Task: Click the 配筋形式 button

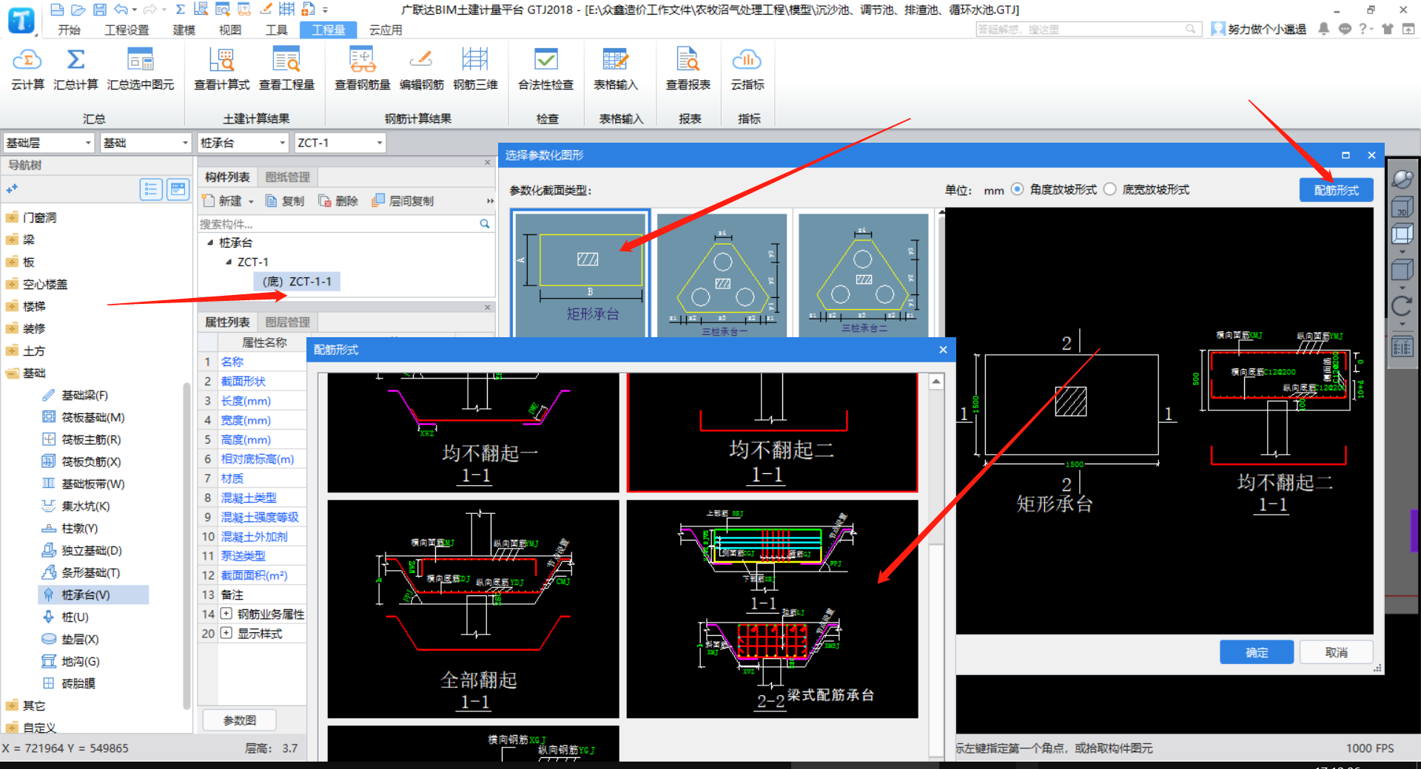Action: 1336,190
